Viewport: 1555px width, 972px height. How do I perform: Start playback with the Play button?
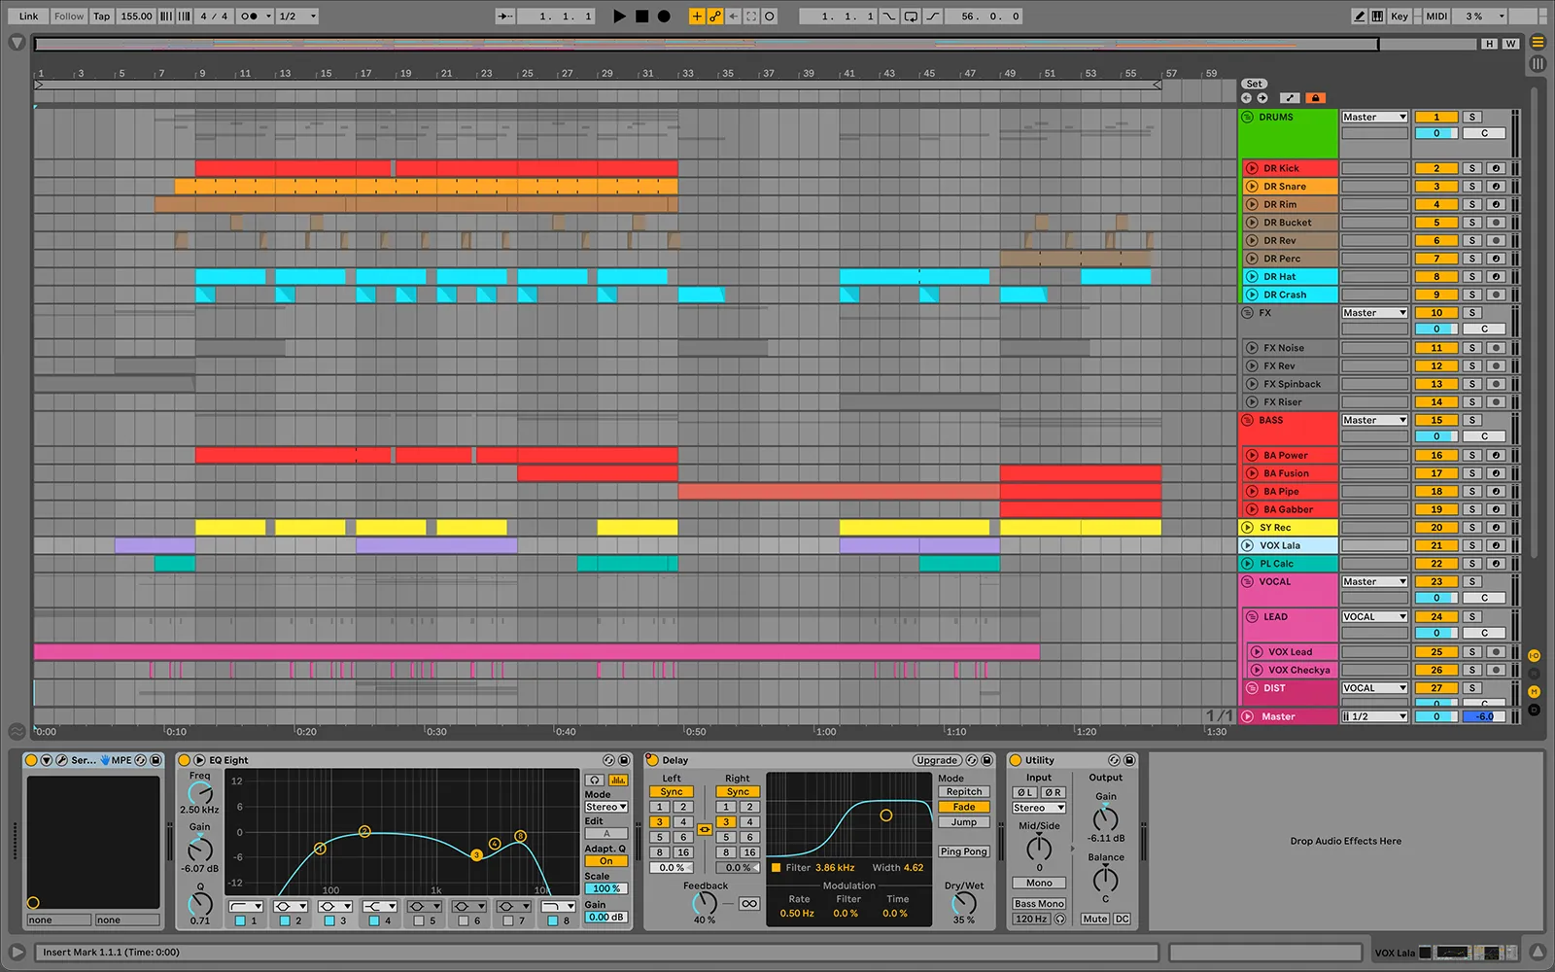(x=619, y=17)
